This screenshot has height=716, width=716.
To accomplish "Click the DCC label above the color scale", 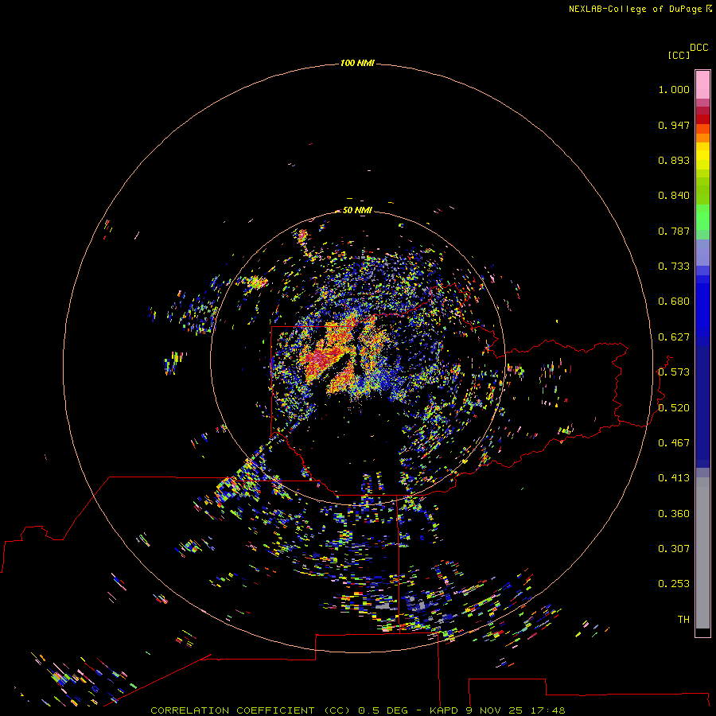I will 698,48.
